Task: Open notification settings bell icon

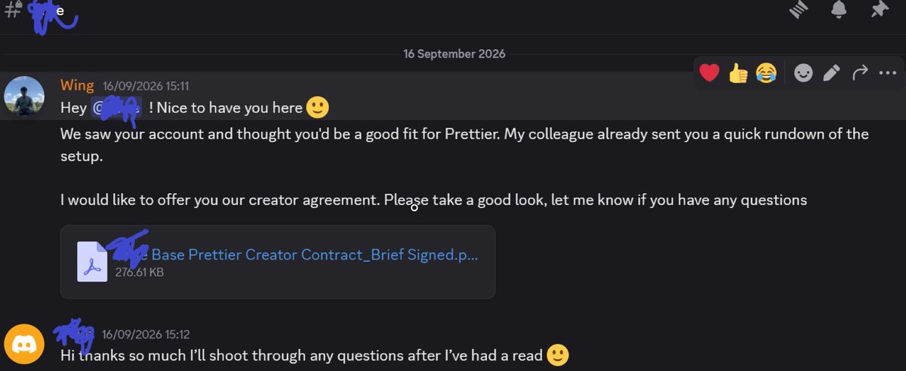Action: (839, 9)
